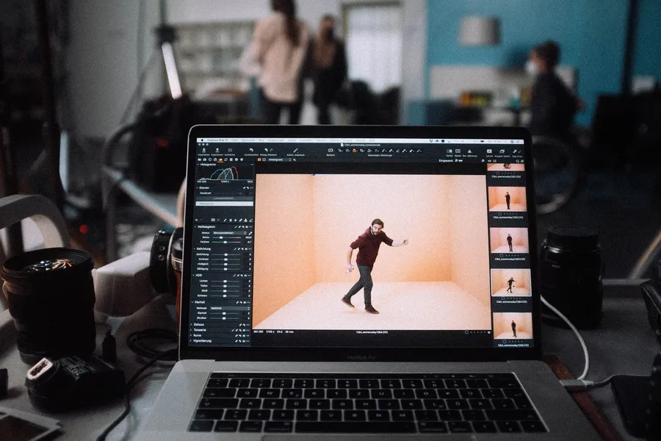Adjust the Kelvin slider
Viewport: 661px width, 441px height.
click(221, 237)
